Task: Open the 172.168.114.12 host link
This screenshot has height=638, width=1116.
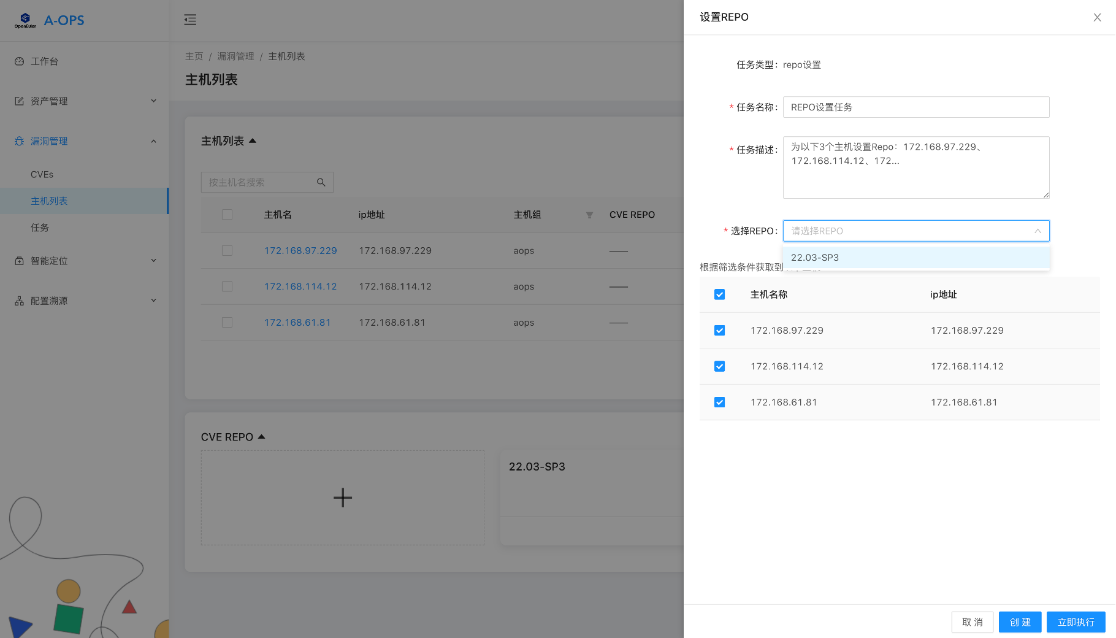Action: [300, 286]
